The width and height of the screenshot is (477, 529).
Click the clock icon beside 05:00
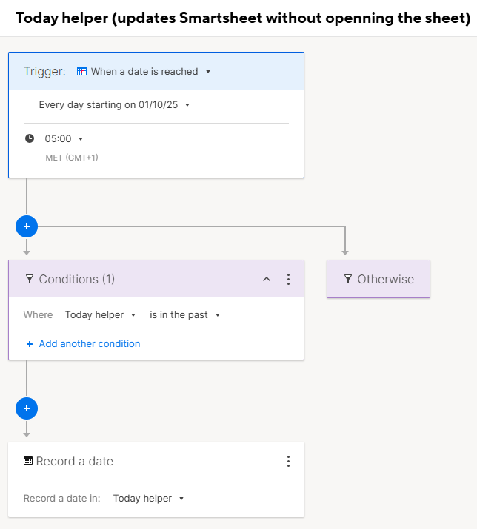pyautogui.click(x=30, y=138)
